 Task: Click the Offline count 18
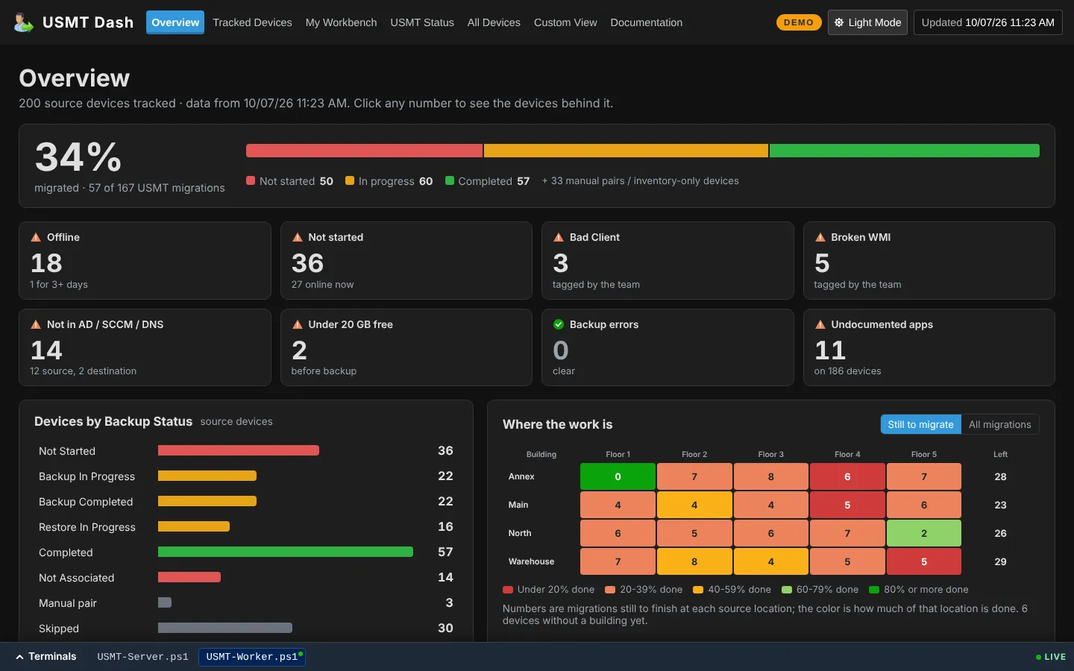pos(46,263)
